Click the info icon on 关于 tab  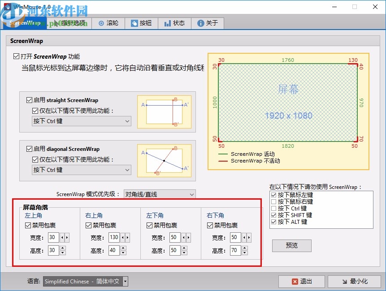[201, 23]
